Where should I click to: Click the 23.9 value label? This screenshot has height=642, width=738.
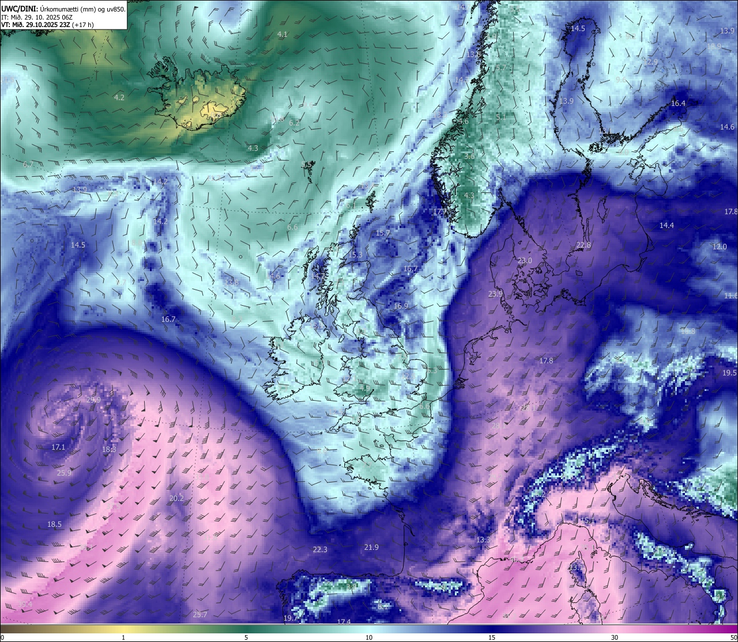(495, 294)
